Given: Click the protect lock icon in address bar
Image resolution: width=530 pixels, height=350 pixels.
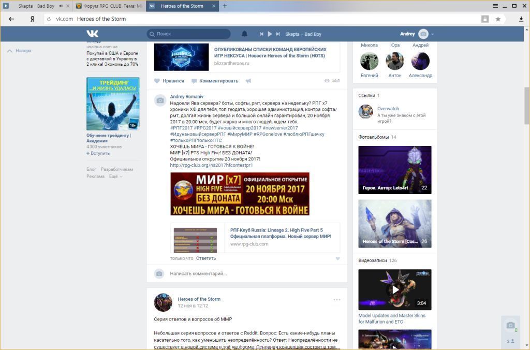Looking at the screenshot, I should coord(485,19).
